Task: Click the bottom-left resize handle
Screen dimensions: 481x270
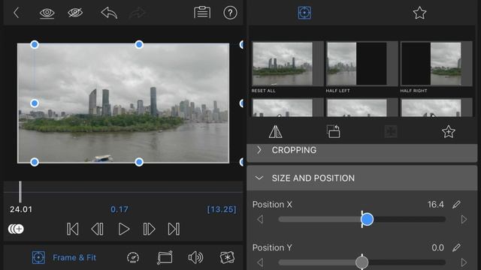Action: point(35,162)
